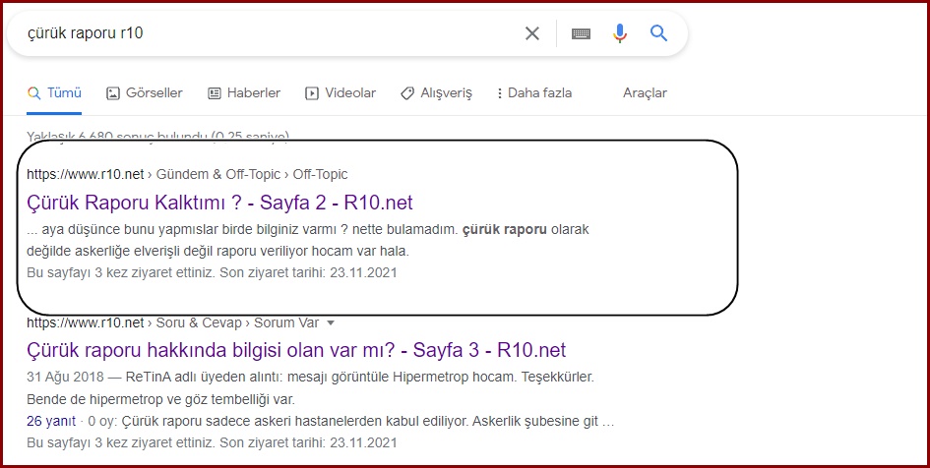The height and width of the screenshot is (468, 930).
Task: Select the Haberler tab
Action: point(244,93)
